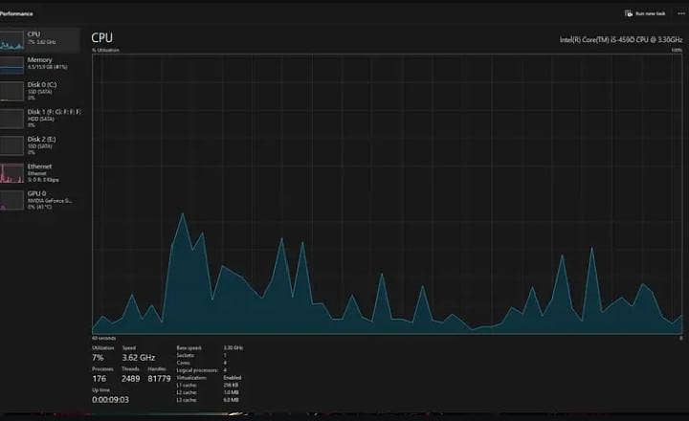Select the CPU entry in the sidebar
This screenshot has height=421, width=689.
(40, 40)
